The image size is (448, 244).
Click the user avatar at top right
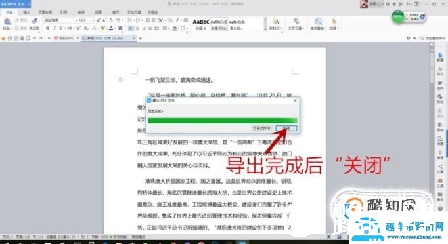coord(364,4)
